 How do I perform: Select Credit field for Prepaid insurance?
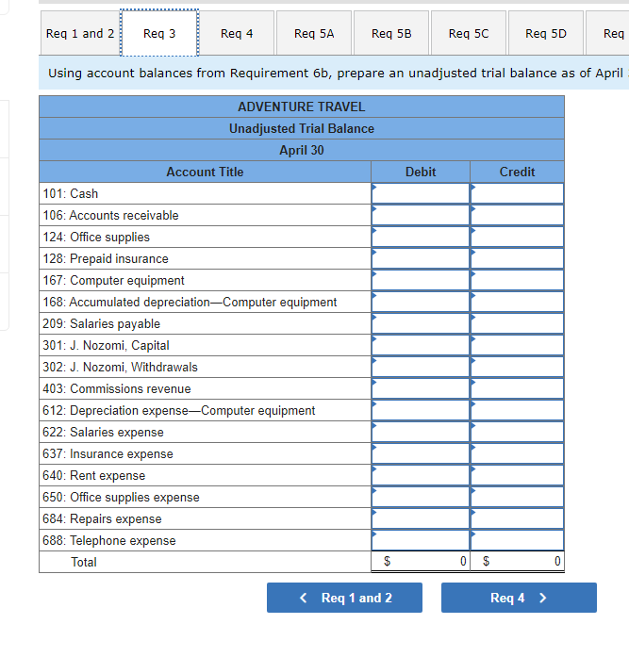point(517,258)
